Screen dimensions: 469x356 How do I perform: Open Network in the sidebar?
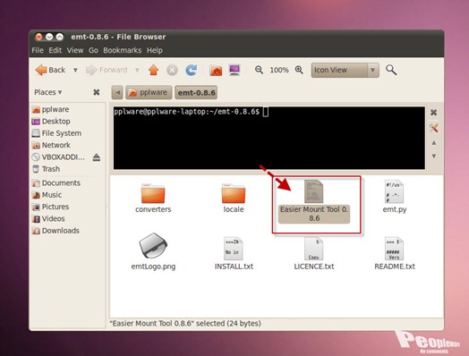click(x=55, y=145)
